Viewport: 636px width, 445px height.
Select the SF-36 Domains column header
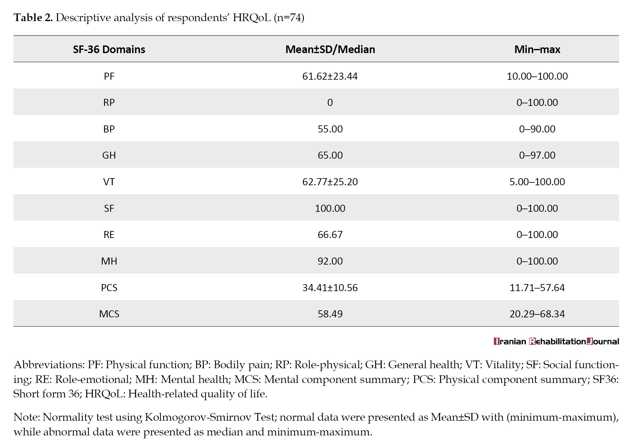(109, 49)
